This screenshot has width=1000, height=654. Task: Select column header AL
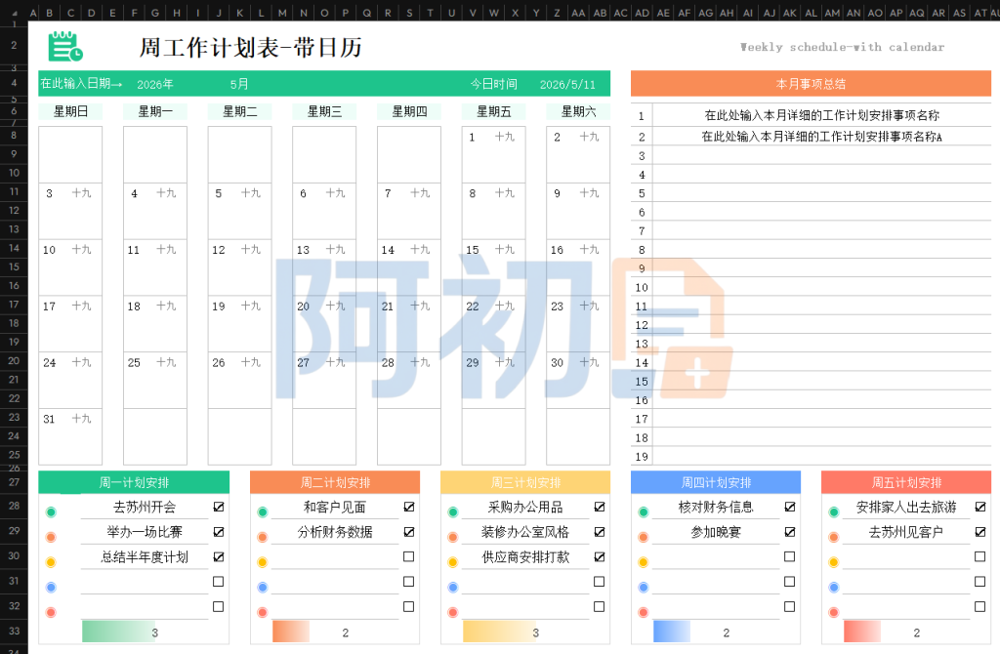811,13
